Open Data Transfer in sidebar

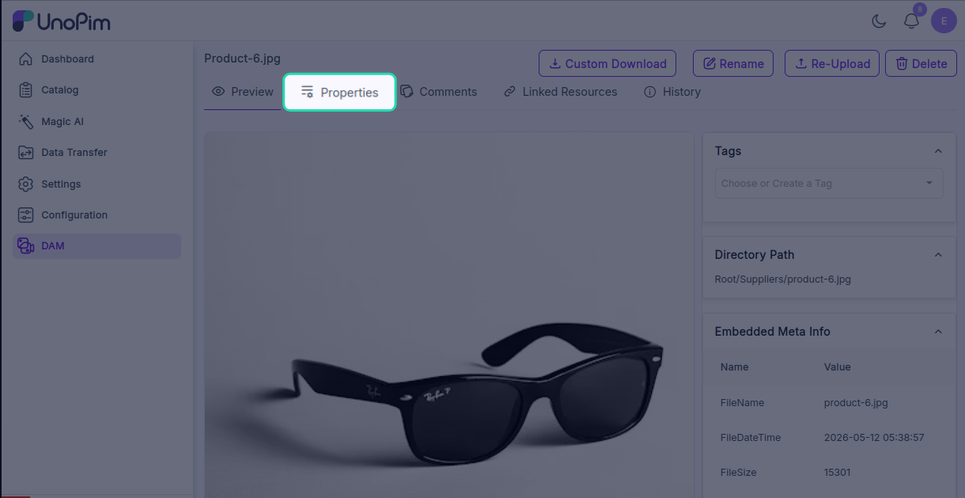(x=96, y=153)
